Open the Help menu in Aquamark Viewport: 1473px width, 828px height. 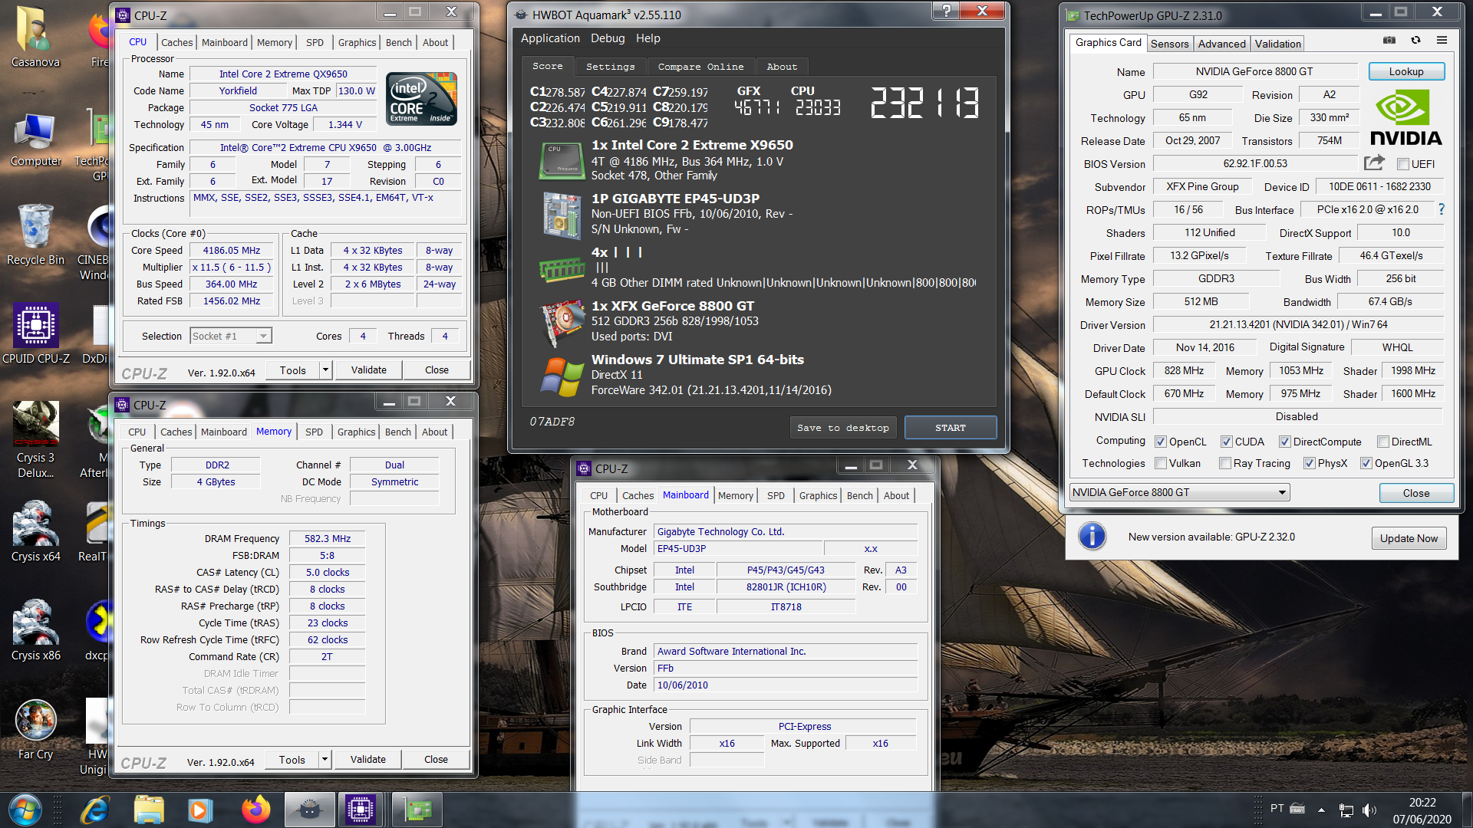click(x=648, y=38)
